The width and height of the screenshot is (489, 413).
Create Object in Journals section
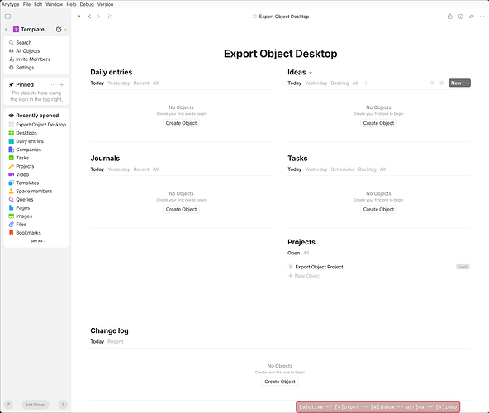pyautogui.click(x=181, y=209)
